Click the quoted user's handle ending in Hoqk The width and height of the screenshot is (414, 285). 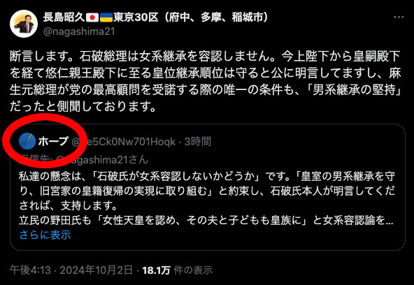[x=123, y=142]
